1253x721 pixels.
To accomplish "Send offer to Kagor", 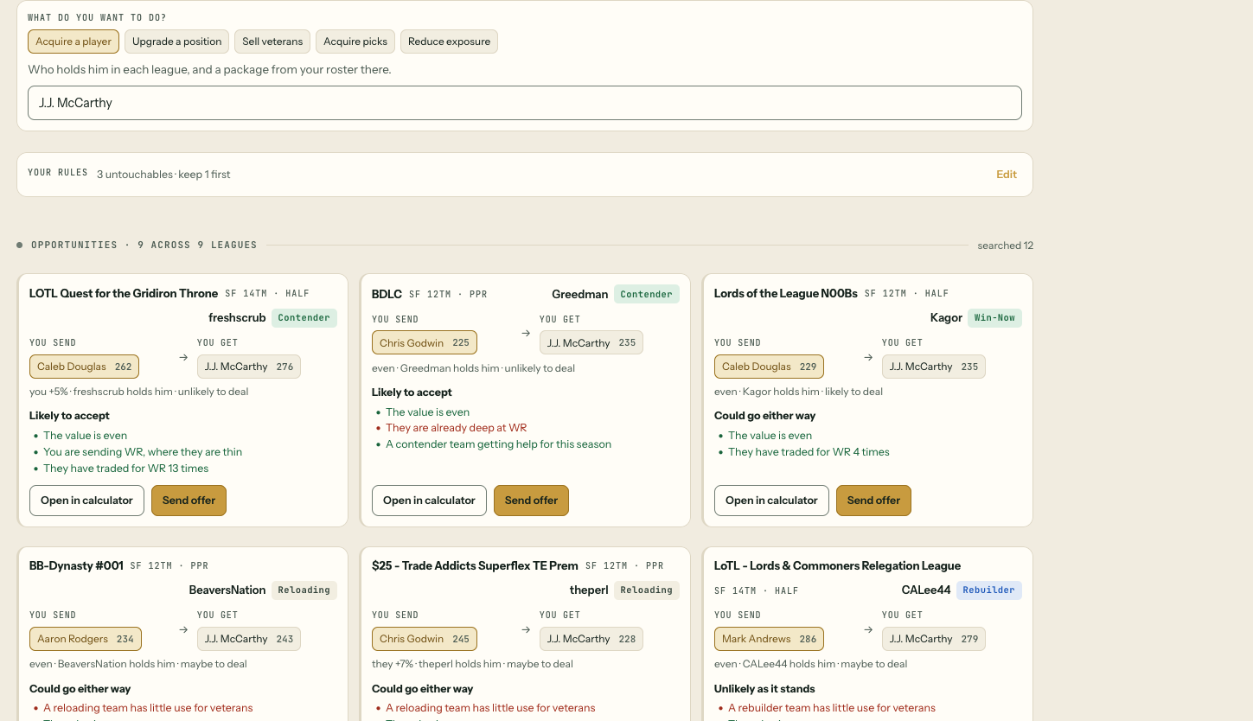I will (873, 501).
